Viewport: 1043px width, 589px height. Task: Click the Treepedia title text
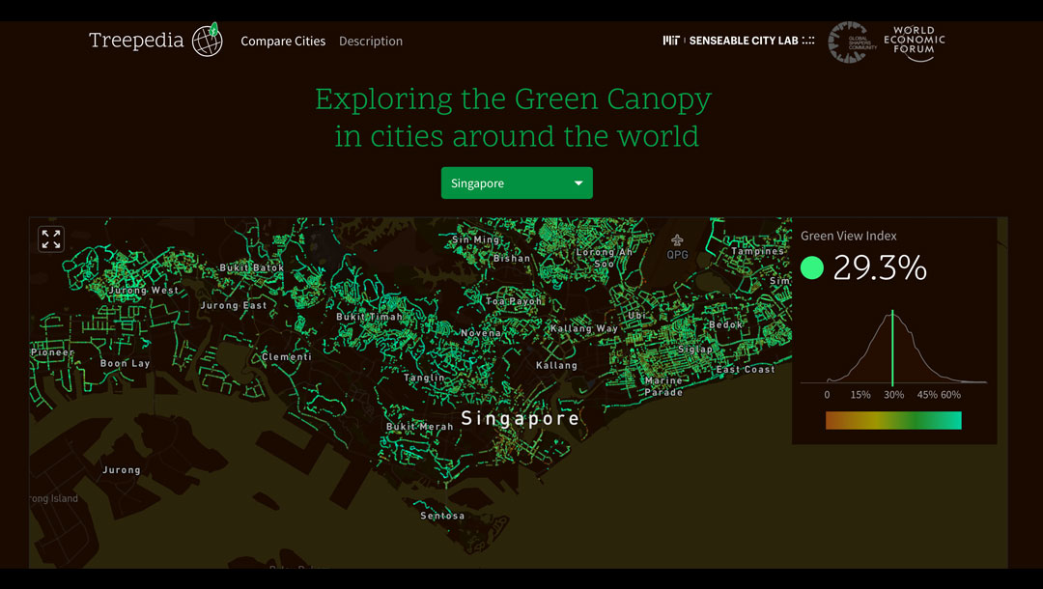click(x=136, y=41)
